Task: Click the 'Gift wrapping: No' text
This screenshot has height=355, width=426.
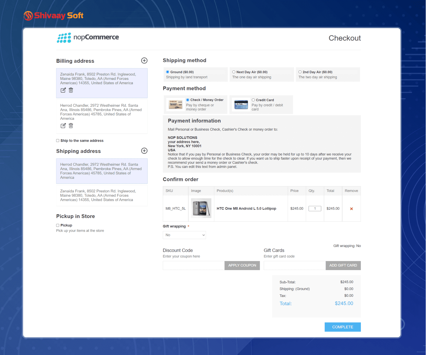Action: pos(347,246)
